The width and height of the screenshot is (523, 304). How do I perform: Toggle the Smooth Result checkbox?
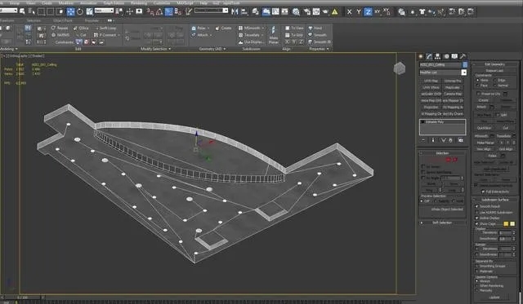click(477, 206)
